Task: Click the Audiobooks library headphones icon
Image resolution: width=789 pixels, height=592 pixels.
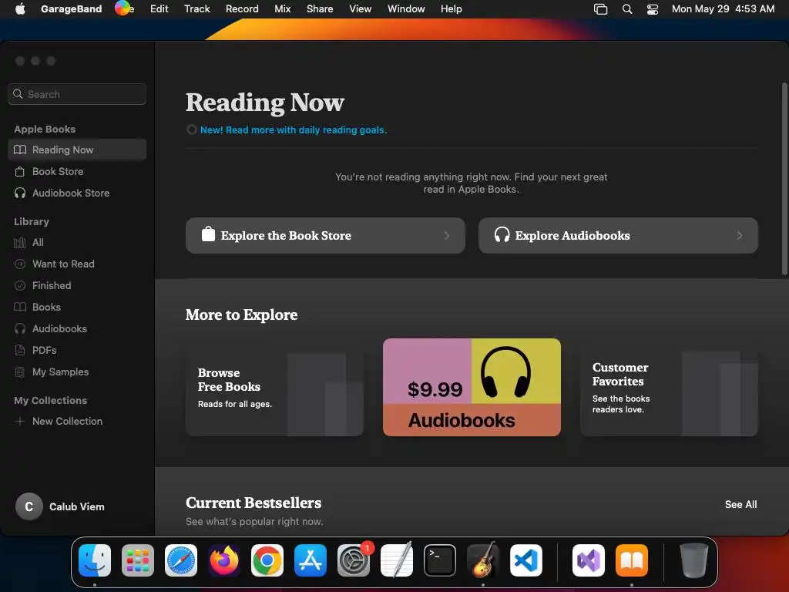Action: 19,328
